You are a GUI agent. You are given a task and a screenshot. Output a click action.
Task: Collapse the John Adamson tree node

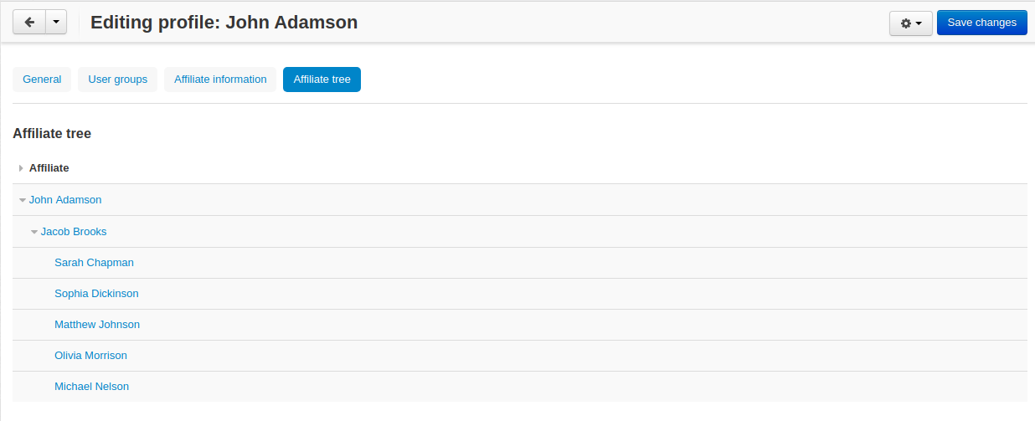[23, 201]
